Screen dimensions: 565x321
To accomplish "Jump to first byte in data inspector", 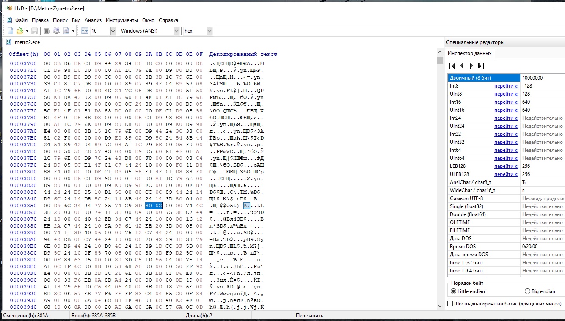I will (452, 66).
